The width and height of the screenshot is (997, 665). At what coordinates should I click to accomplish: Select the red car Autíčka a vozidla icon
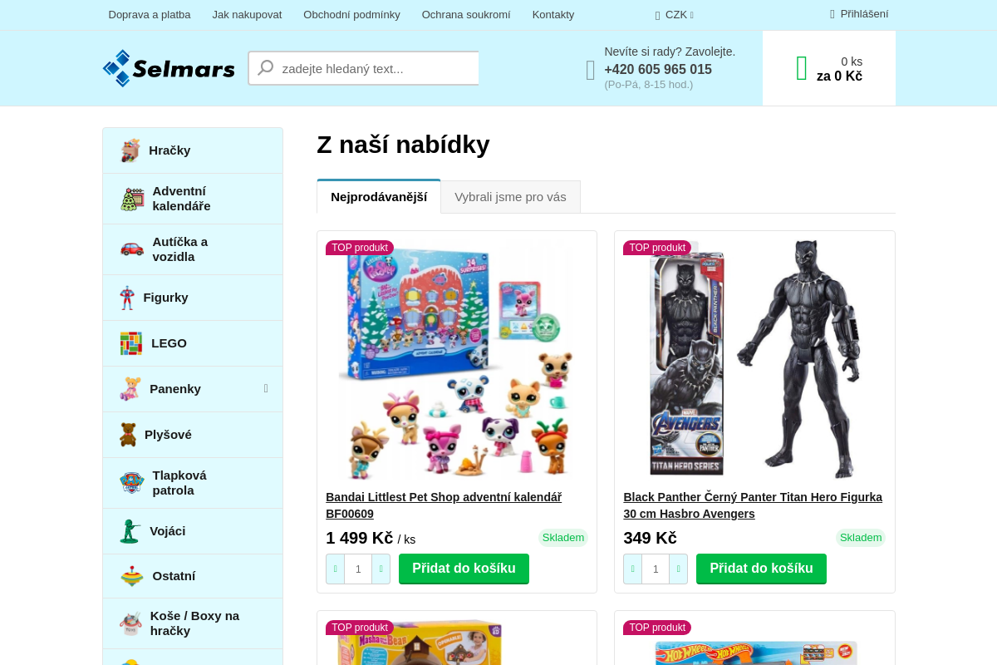click(131, 249)
